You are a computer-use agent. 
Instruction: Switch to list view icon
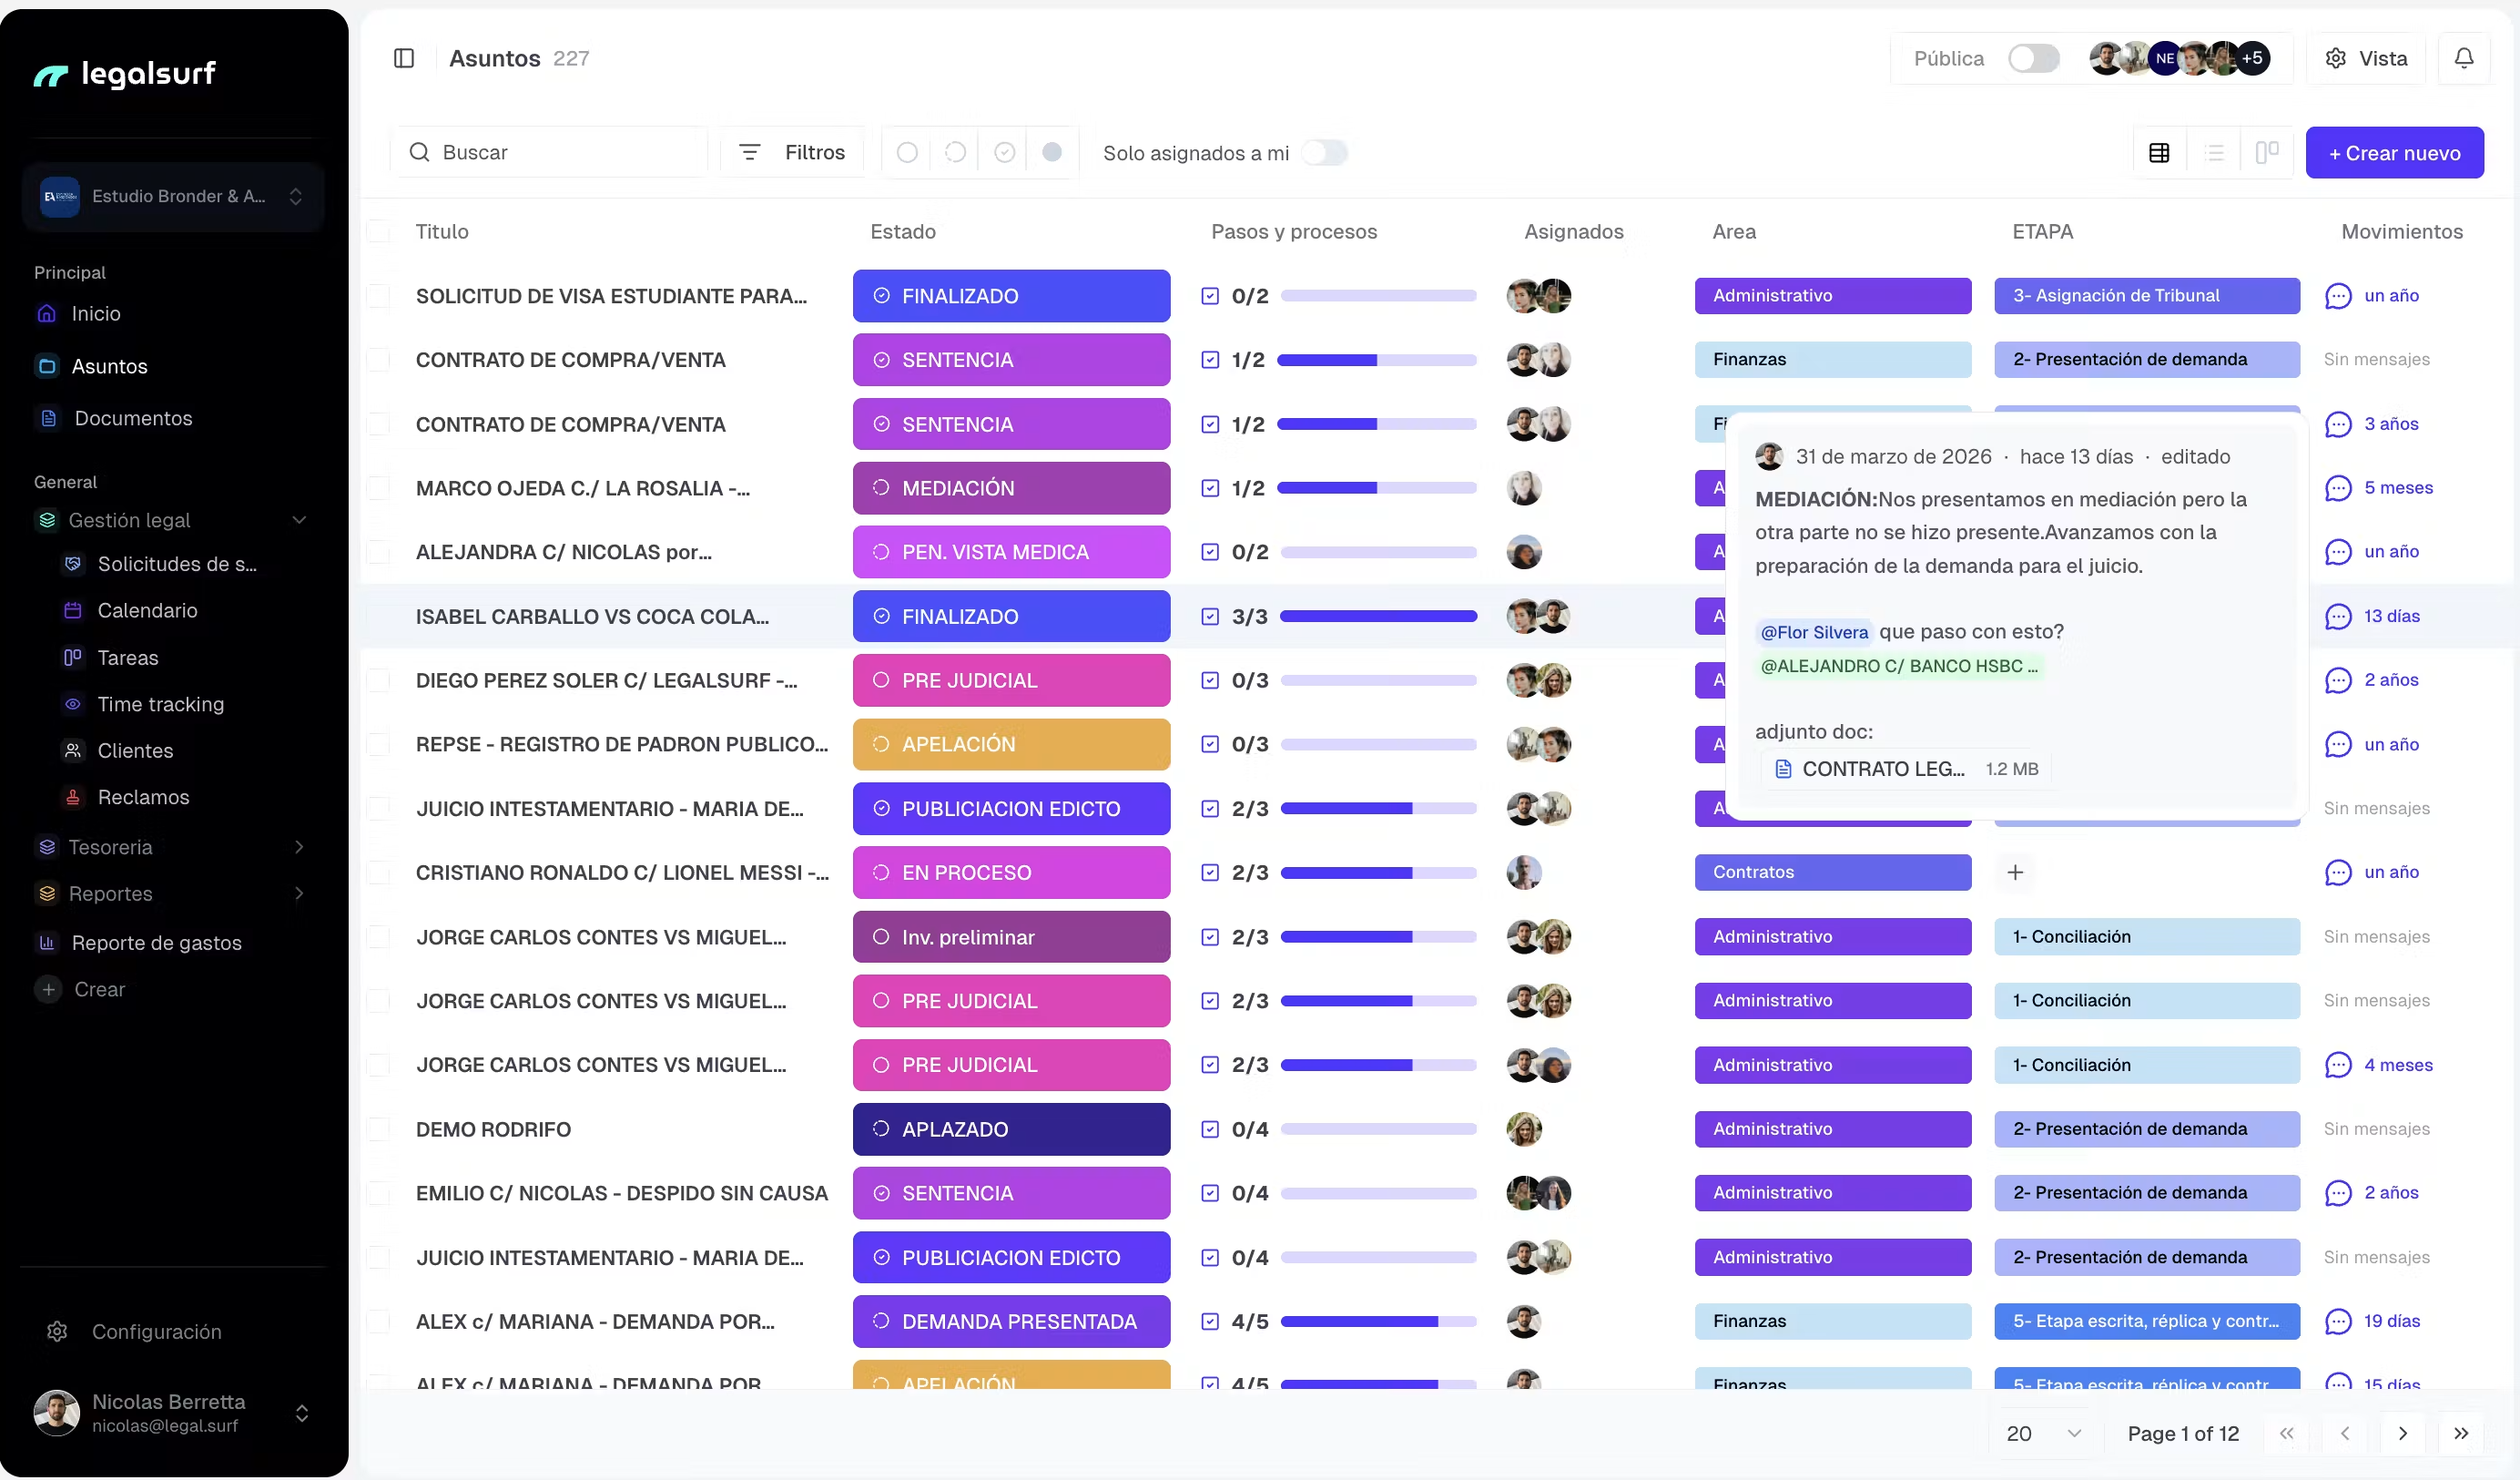pos(2214,152)
